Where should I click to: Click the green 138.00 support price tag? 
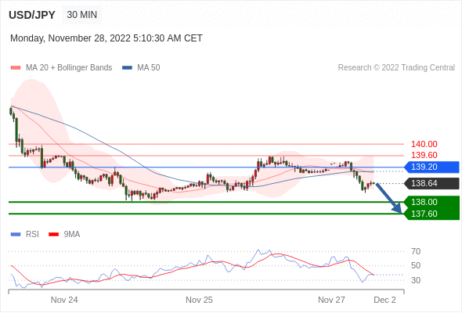431,202
